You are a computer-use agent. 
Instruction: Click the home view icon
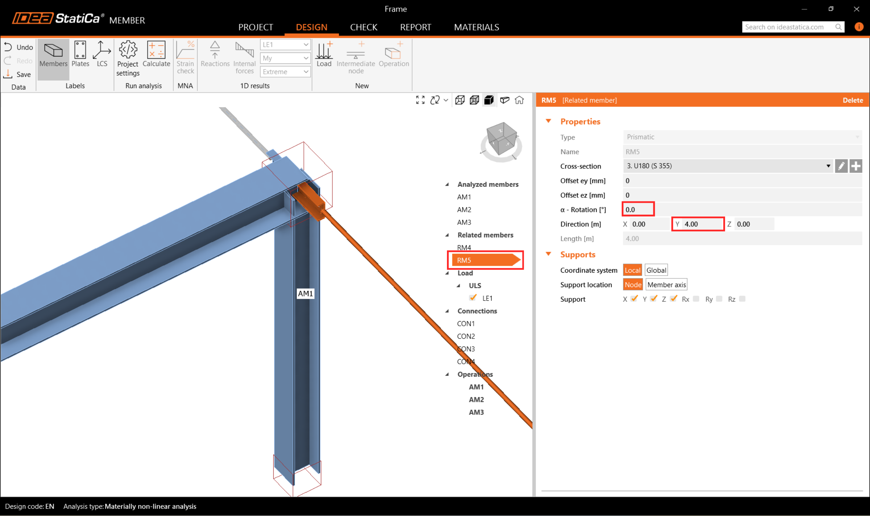519,100
